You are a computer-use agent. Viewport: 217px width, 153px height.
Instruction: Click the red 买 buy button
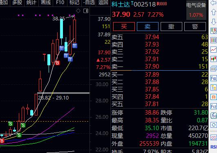point(124,27)
